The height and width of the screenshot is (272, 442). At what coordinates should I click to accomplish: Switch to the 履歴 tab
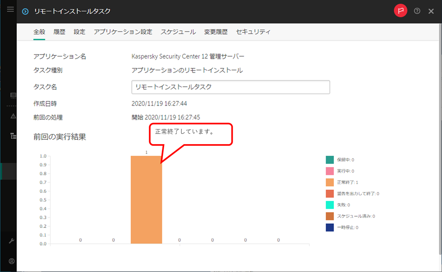[x=59, y=31]
